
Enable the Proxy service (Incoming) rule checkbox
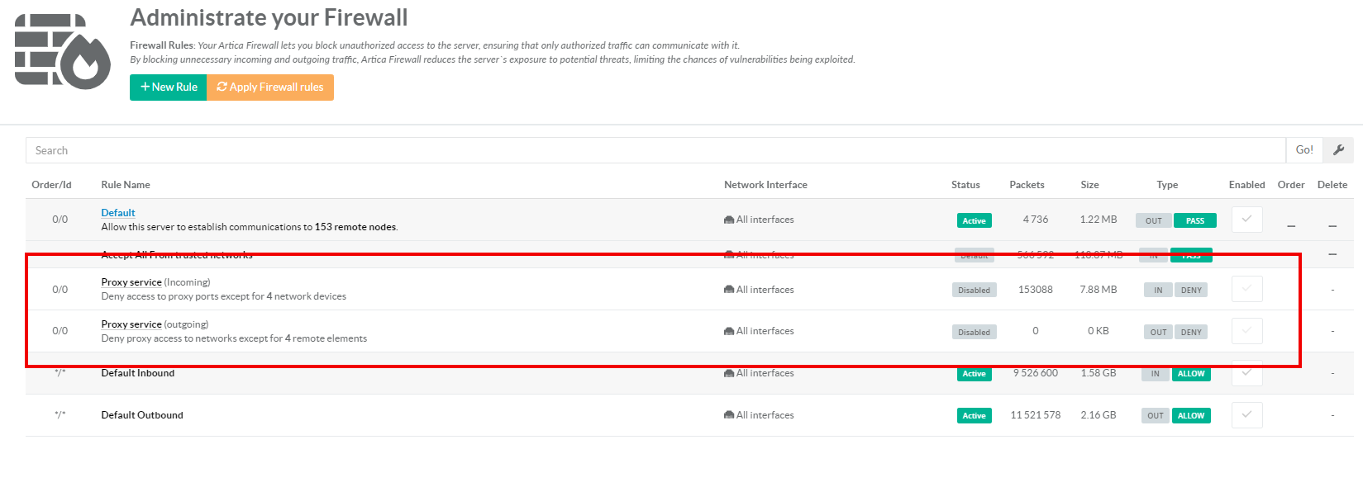tap(1246, 290)
